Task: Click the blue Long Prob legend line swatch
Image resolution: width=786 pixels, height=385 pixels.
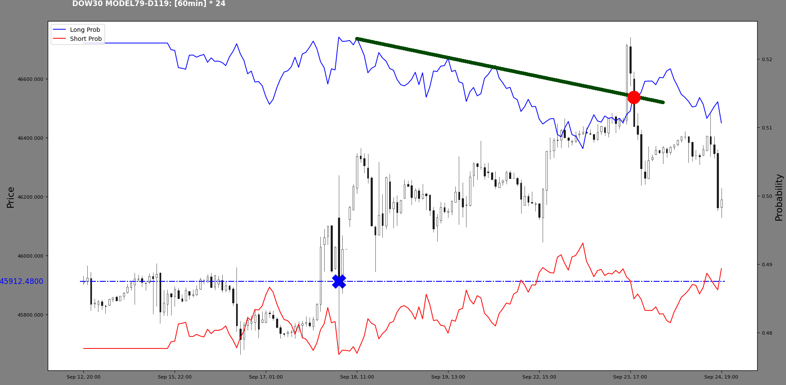Action: [x=59, y=30]
